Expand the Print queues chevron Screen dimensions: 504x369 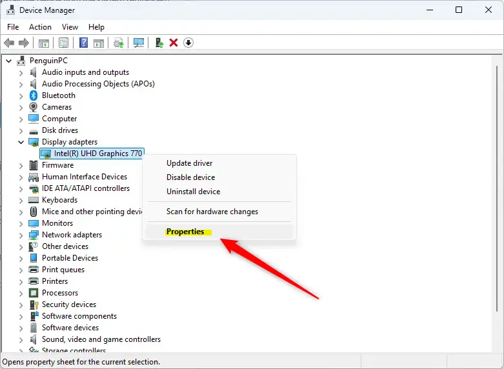tap(21, 270)
